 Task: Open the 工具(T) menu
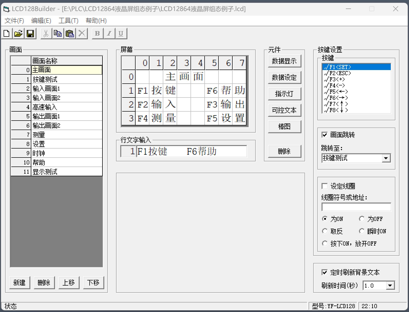click(68, 21)
